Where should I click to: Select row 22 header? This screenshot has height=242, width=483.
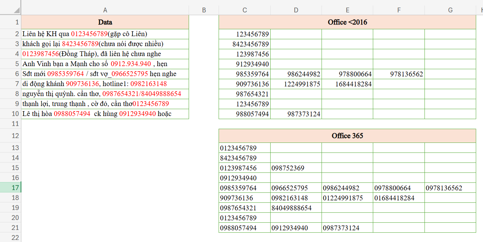[11, 238]
